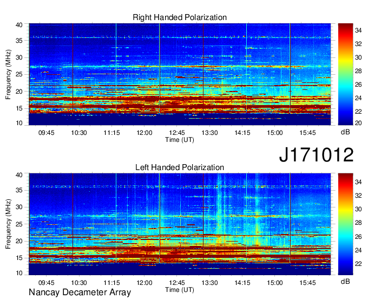Click 13:30 tick under Right Handed plot
The height and width of the screenshot is (299, 368).
pos(209,133)
